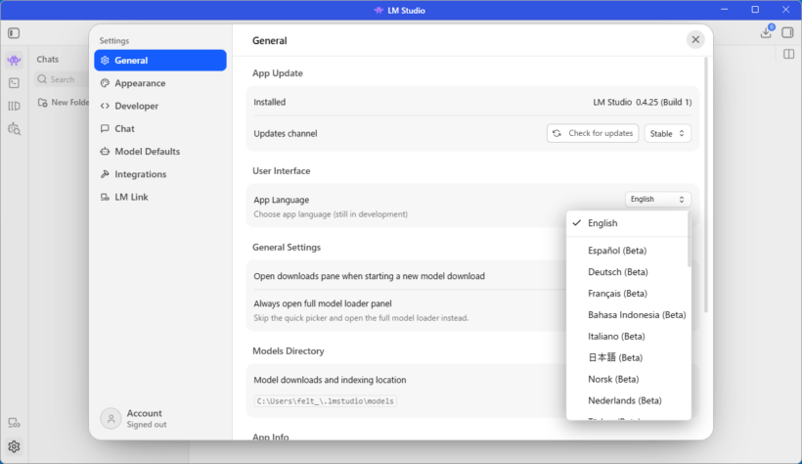
Task: Choose Español (Beta) language
Action: (x=627, y=251)
